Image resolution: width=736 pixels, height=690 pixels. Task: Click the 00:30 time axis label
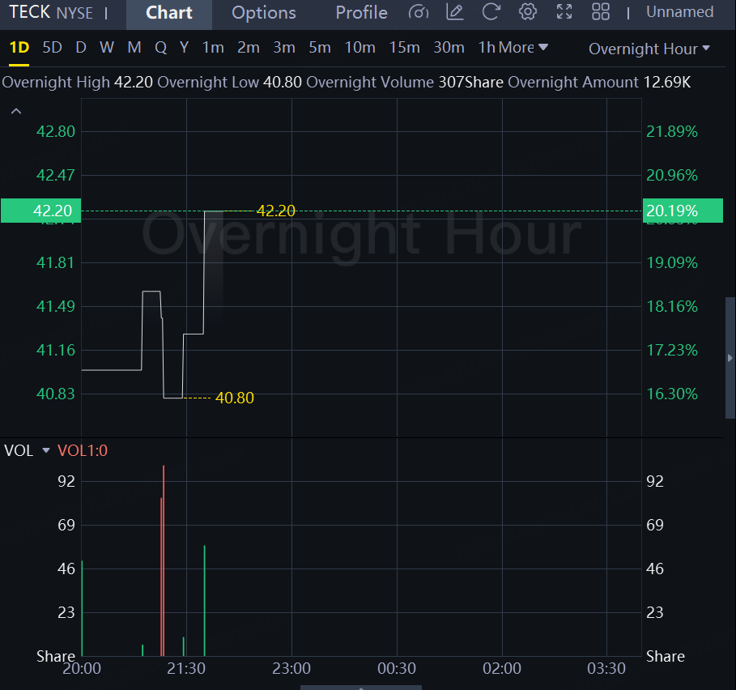397,668
